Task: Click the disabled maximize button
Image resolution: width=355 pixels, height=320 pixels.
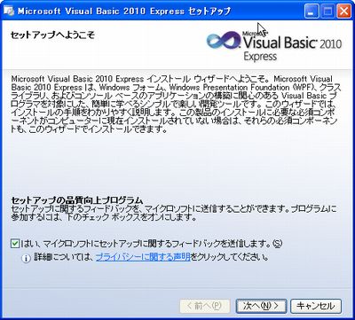Action: click(x=327, y=12)
